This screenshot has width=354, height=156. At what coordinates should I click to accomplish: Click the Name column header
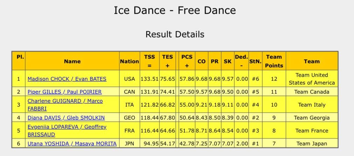click(x=72, y=61)
